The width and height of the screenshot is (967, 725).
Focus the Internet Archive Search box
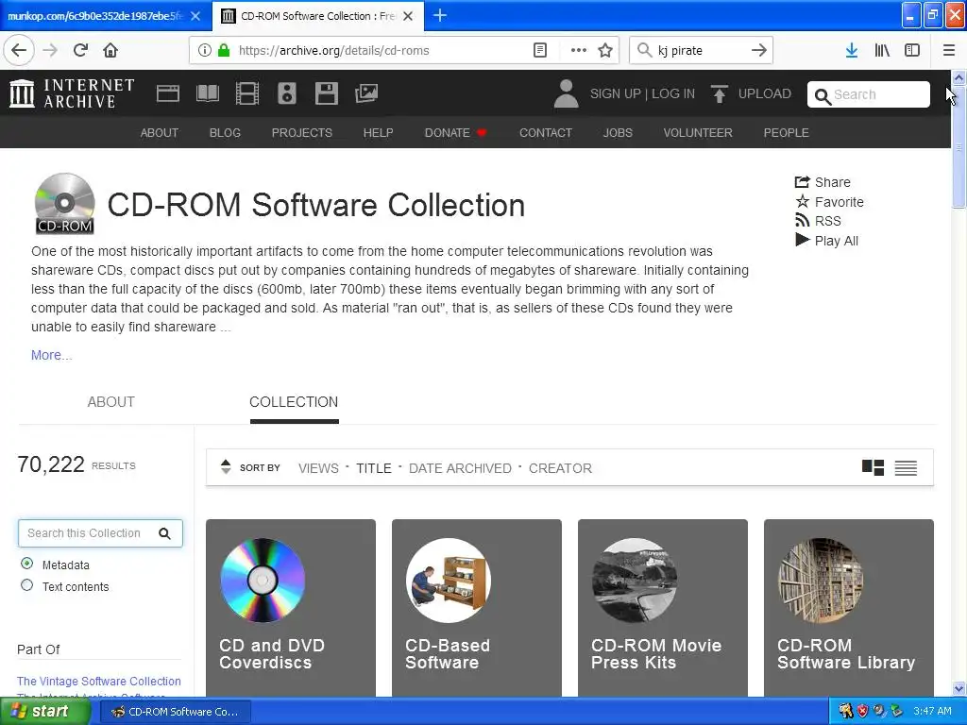(869, 94)
